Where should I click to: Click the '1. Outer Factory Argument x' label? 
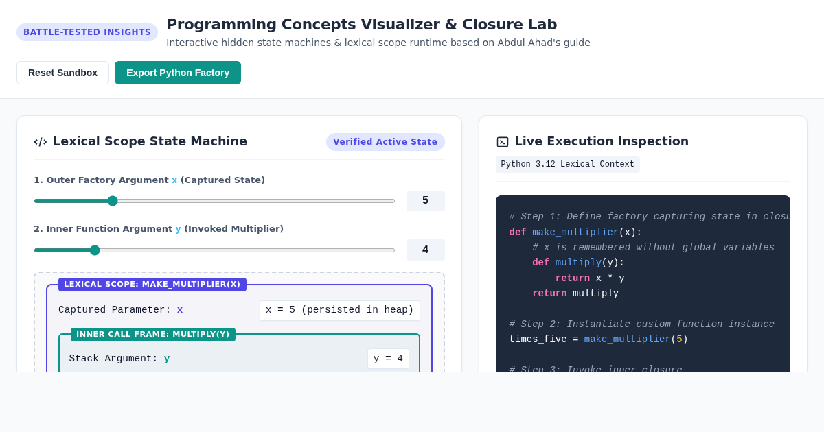click(x=149, y=180)
